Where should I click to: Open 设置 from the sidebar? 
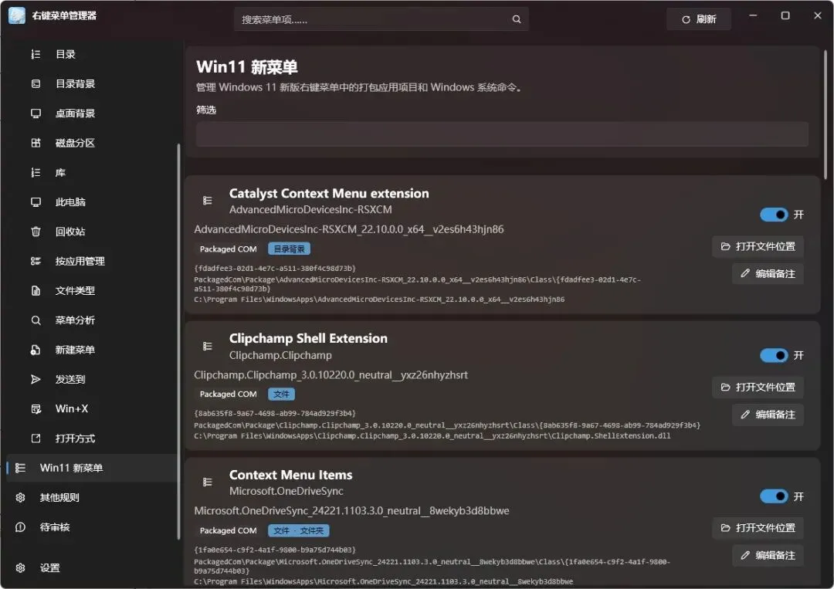(x=91, y=567)
